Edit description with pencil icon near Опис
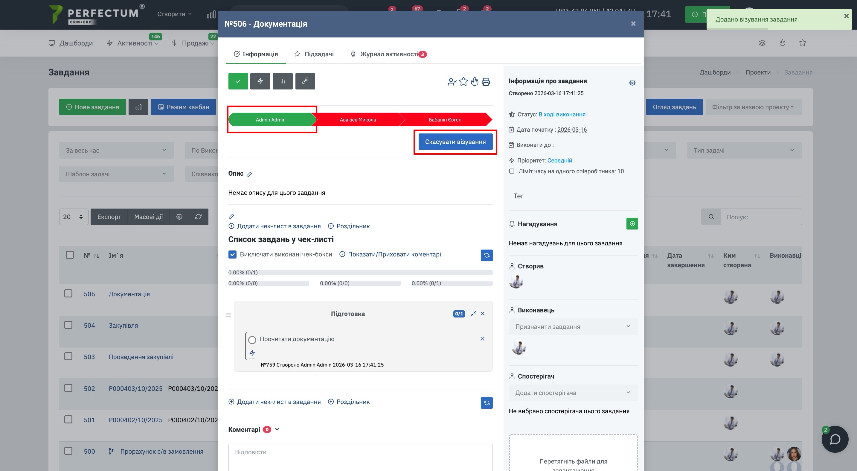 click(x=249, y=174)
